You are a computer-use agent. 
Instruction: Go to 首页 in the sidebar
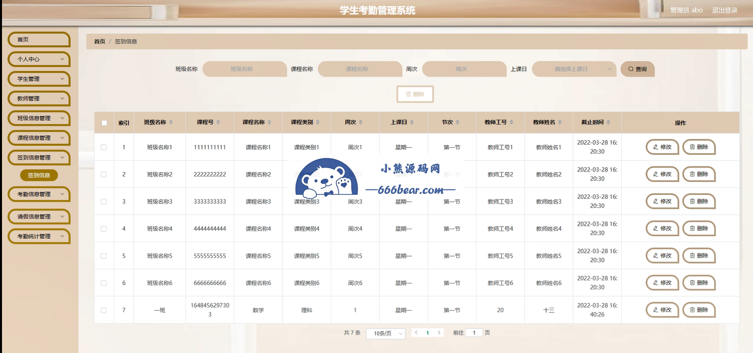click(39, 39)
